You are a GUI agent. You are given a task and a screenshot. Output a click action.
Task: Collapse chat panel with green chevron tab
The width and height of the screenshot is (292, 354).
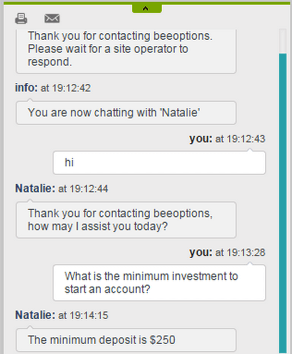coord(146,9)
